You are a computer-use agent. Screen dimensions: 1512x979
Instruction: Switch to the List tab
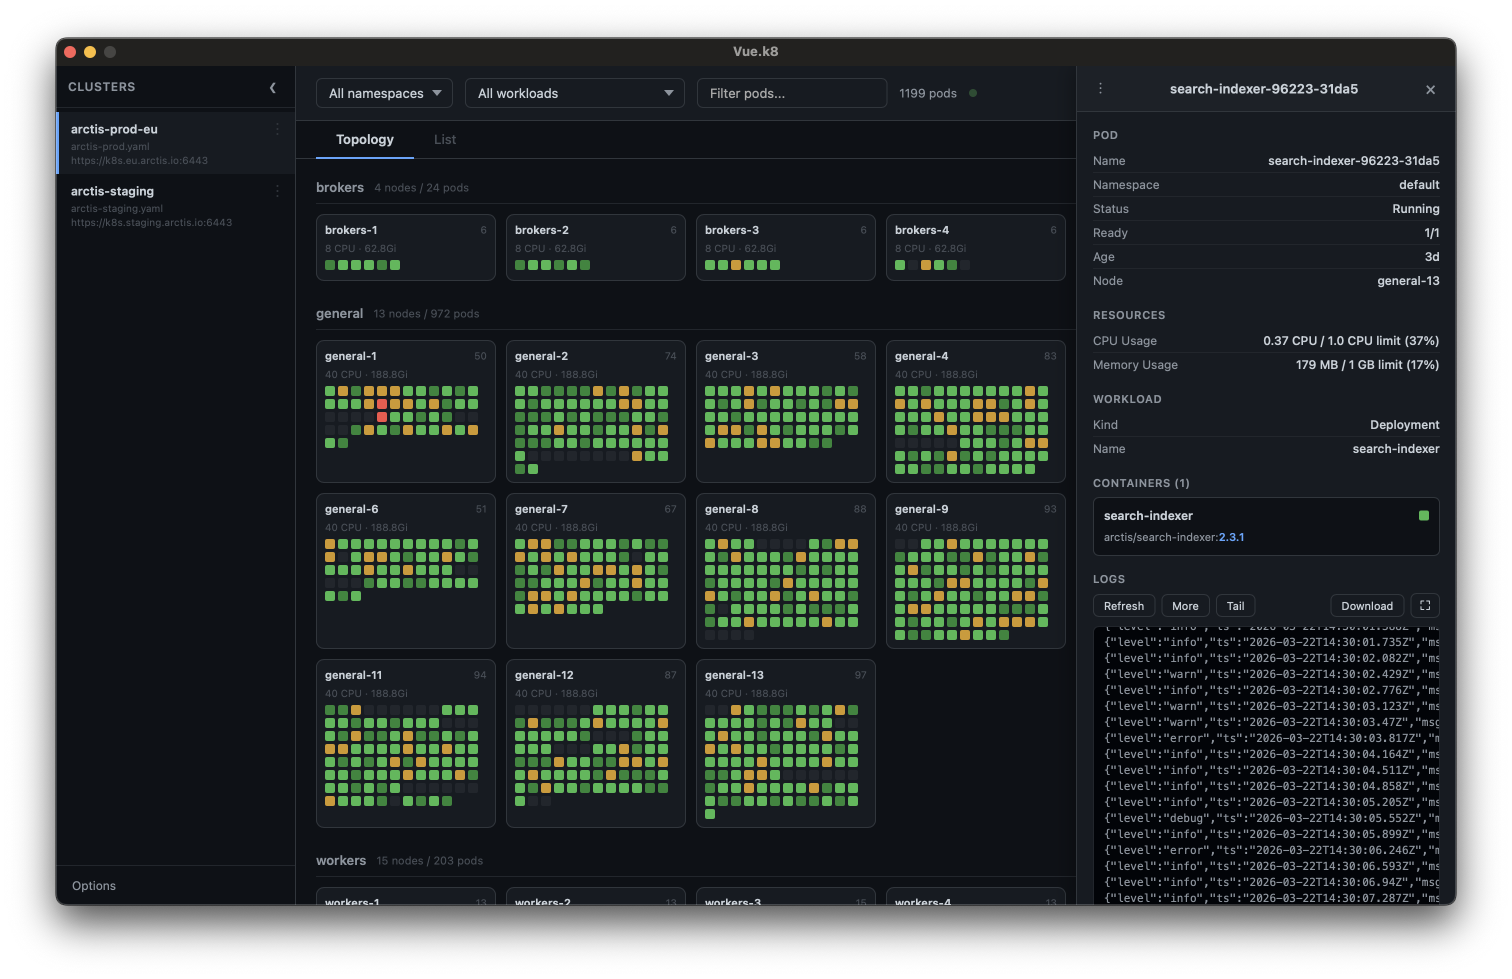[x=444, y=139]
